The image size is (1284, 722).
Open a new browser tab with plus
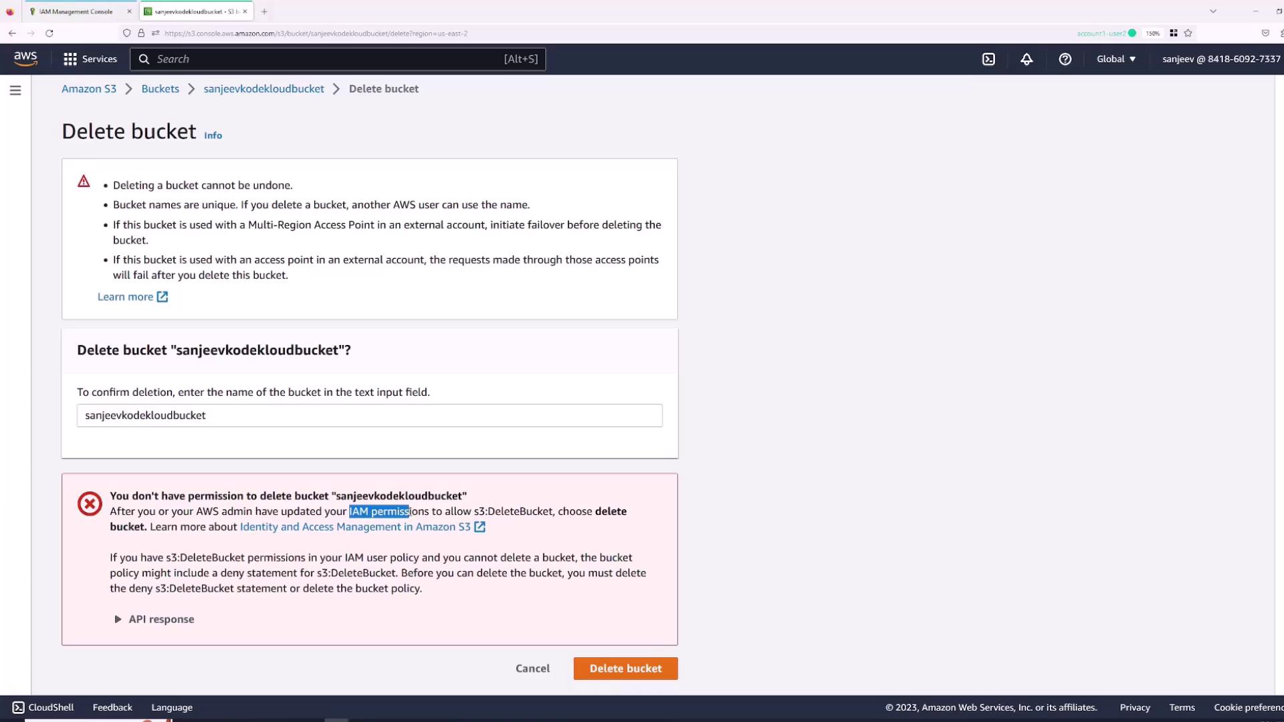(x=264, y=11)
